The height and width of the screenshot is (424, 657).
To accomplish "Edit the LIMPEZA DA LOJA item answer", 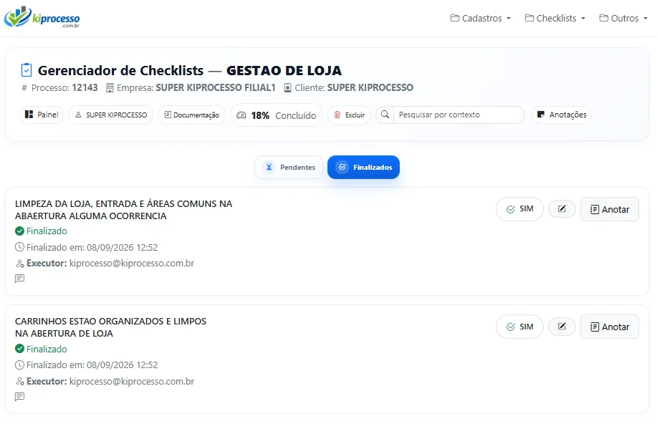I will (562, 208).
